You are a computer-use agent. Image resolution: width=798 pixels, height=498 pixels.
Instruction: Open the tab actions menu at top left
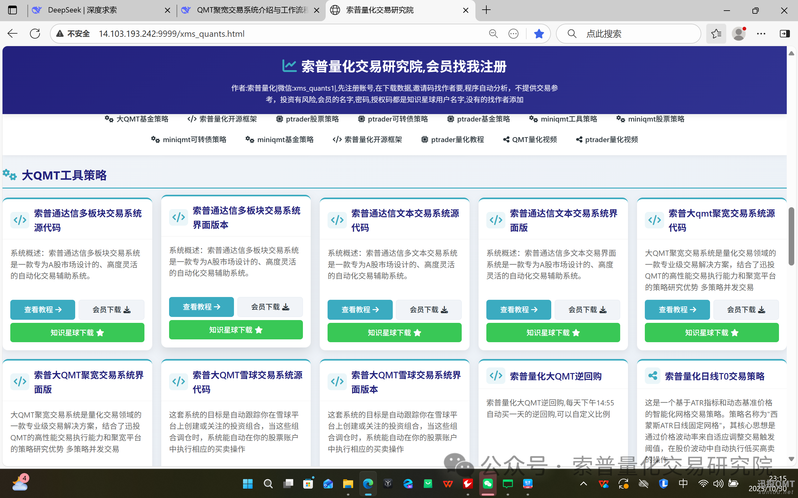[12, 10]
